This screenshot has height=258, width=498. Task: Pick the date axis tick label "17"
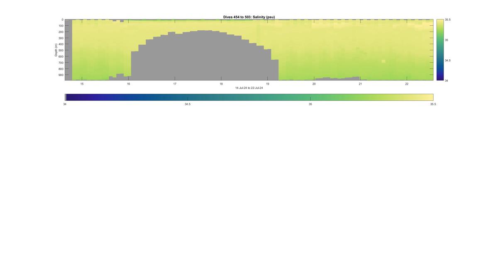click(175, 84)
